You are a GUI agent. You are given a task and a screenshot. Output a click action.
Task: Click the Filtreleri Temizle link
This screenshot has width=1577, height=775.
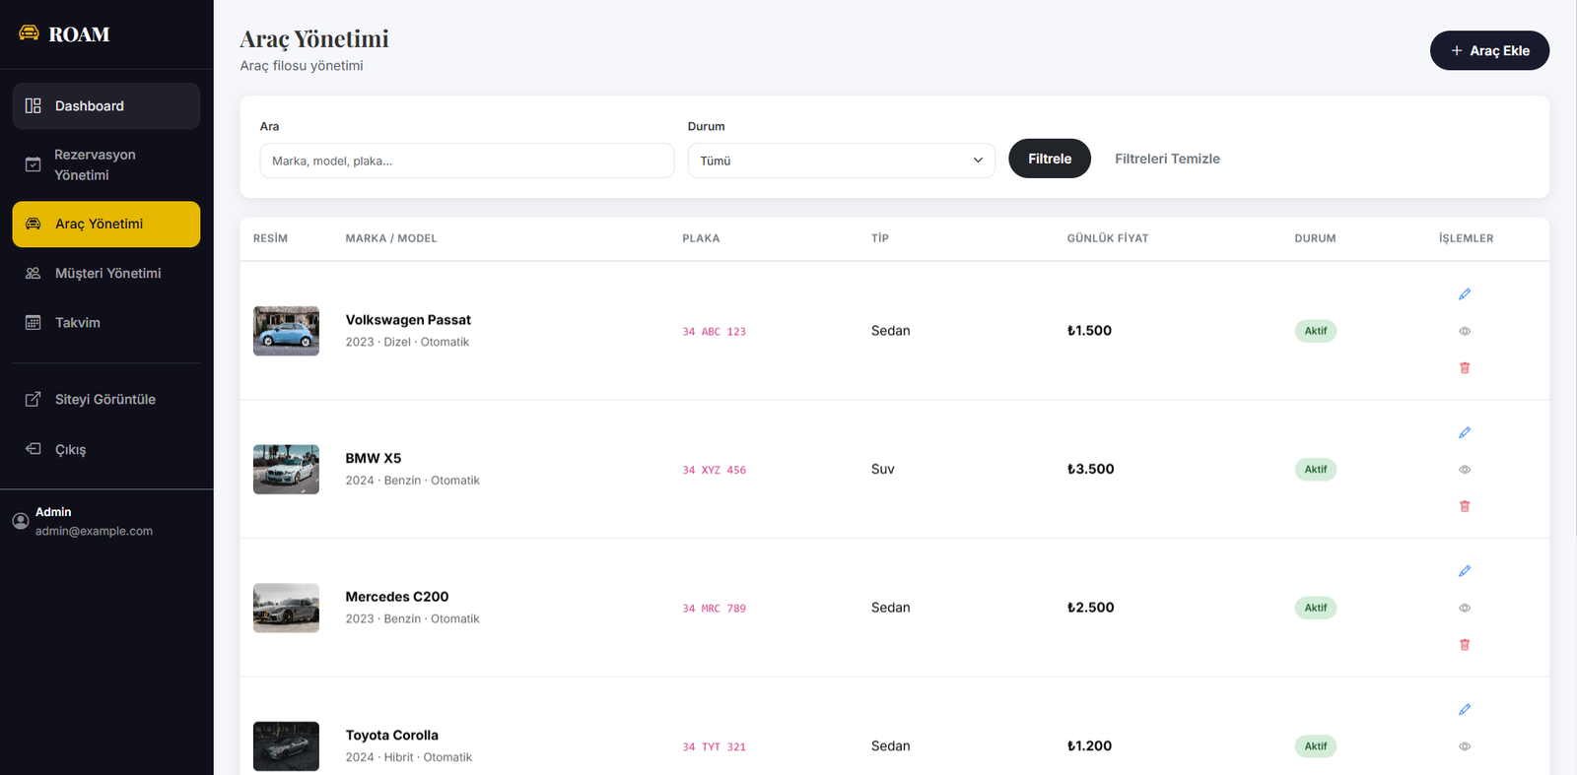(x=1167, y=159)
